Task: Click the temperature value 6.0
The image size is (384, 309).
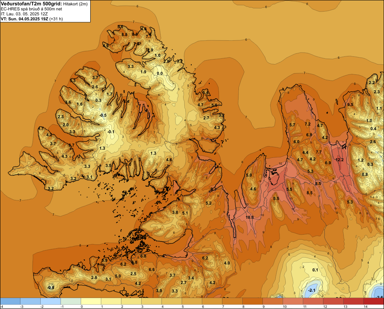Action: pyautogui.click(x=296, y=142)
